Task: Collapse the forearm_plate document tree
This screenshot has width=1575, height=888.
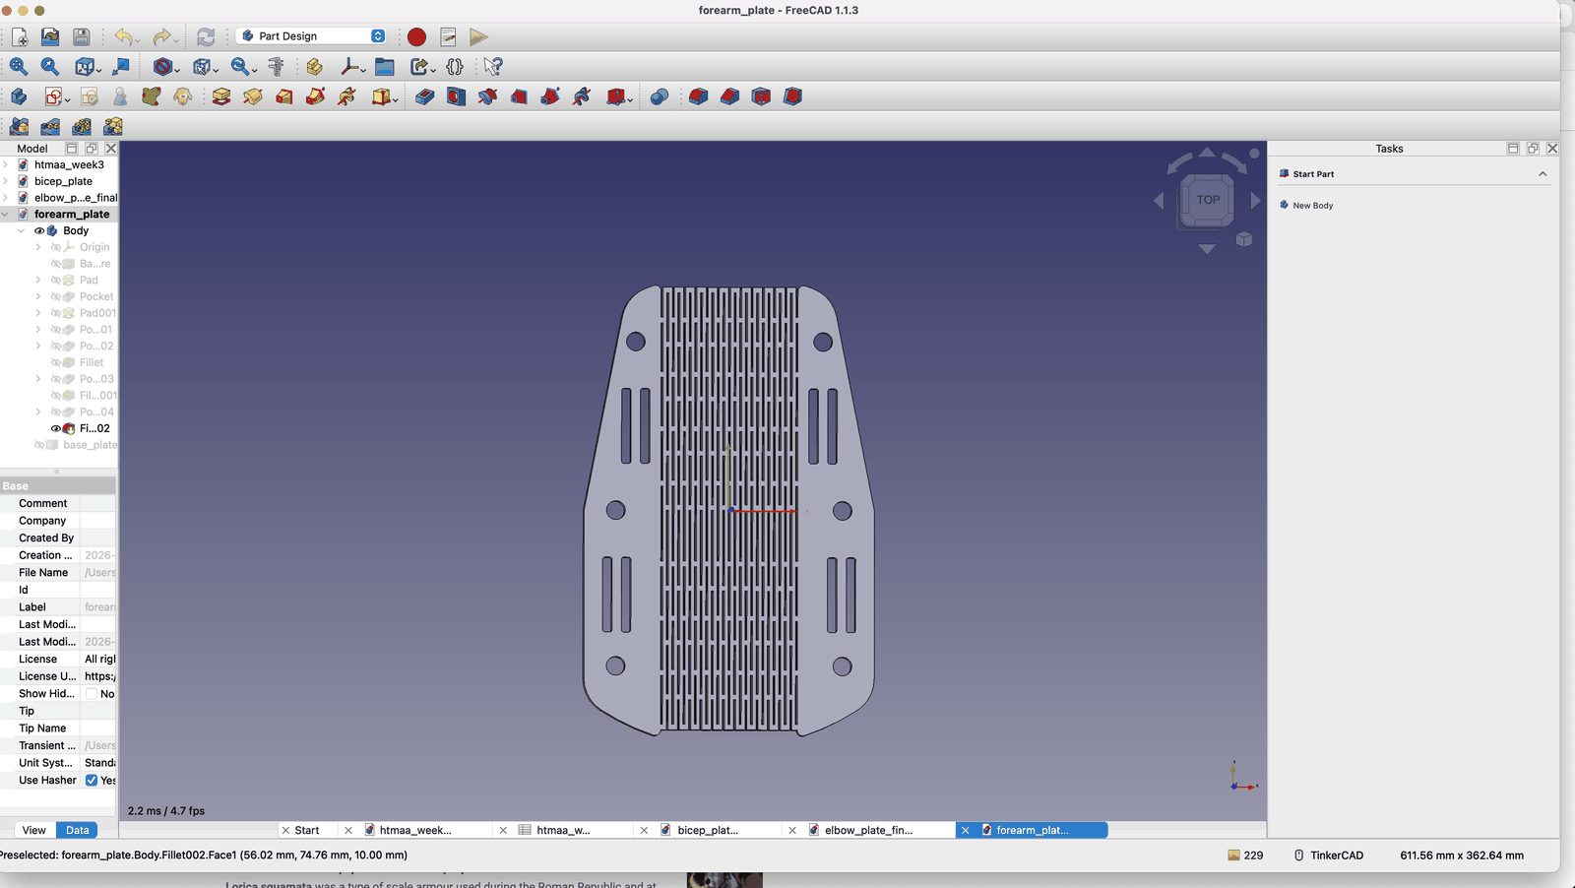Action: pos(6,214)
